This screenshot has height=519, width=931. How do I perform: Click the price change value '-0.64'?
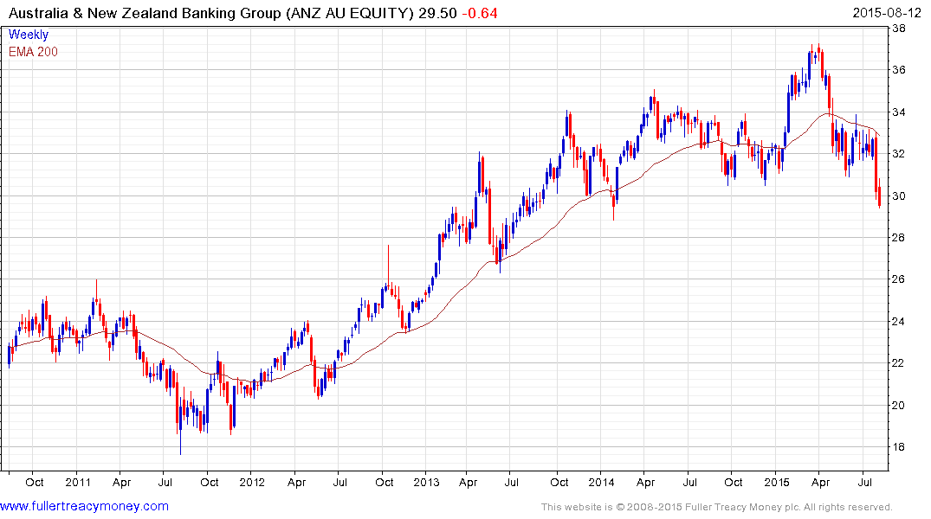[x=480, y=13]
